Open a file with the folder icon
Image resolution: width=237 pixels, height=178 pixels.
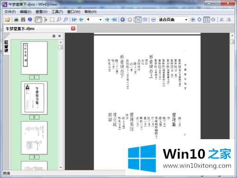pos(8,19)
